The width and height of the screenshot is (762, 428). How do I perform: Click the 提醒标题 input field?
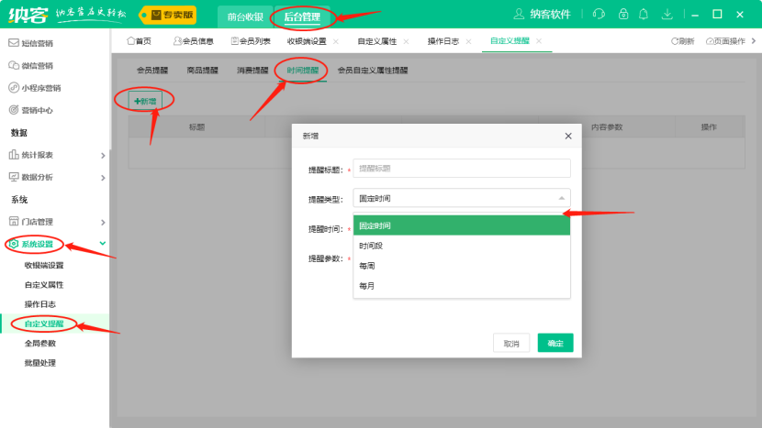coord(462,169)
